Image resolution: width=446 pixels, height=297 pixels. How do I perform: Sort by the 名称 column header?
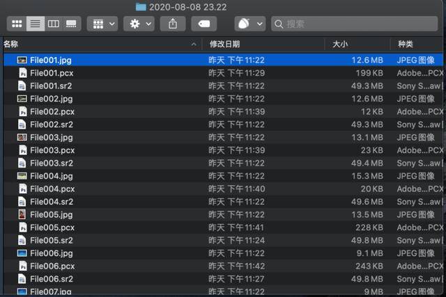[x=98, y=44]
